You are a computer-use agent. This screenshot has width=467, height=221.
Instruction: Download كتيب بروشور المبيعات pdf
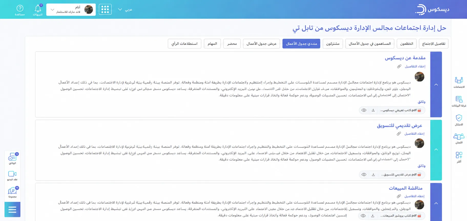tap(373, 216)
